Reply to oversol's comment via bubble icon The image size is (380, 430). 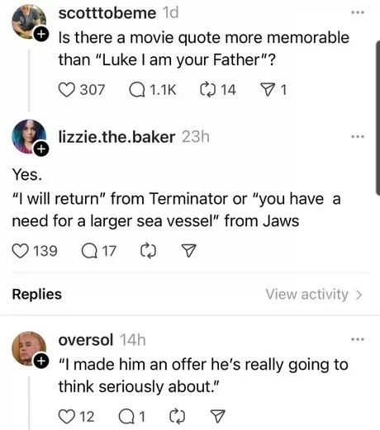point(126,416)
